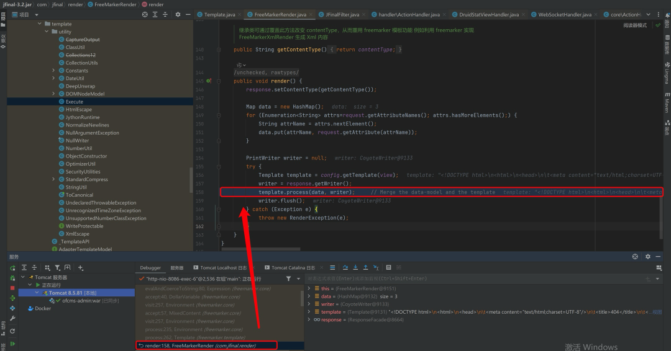671x351 pixels.
Task: Open the WebSocketHandler.java tab
Action: 565,14
